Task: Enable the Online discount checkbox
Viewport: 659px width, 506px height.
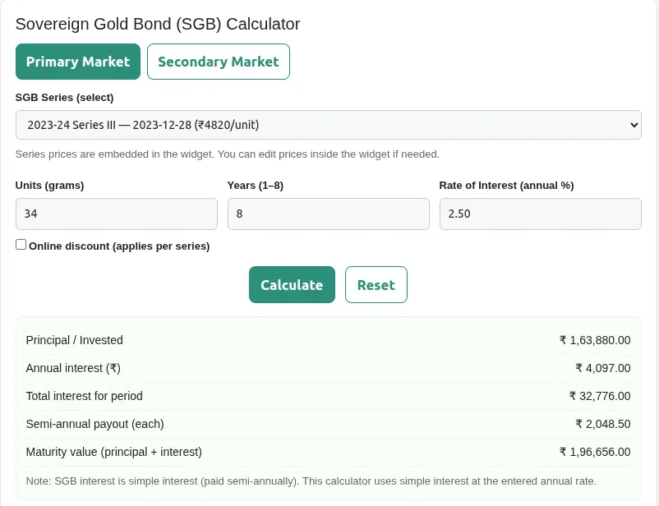Action: 21,245
